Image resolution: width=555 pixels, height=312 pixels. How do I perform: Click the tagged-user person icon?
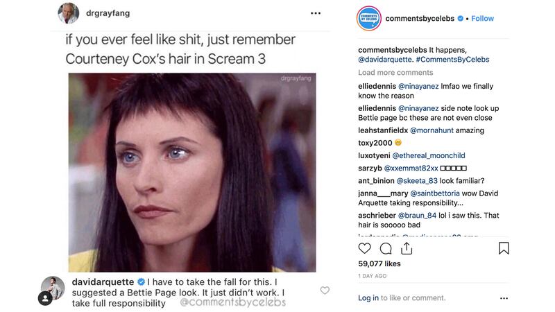pyautogui.click(x=45, y=299)
